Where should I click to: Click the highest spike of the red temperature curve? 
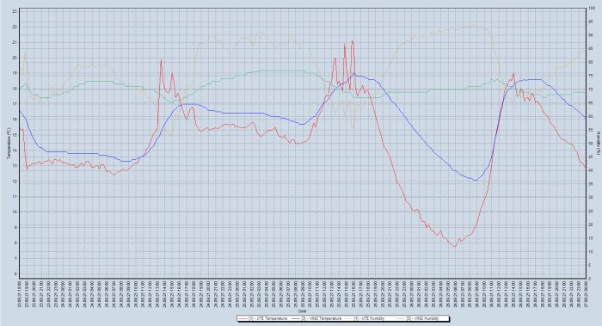click(x=353, y=40)
